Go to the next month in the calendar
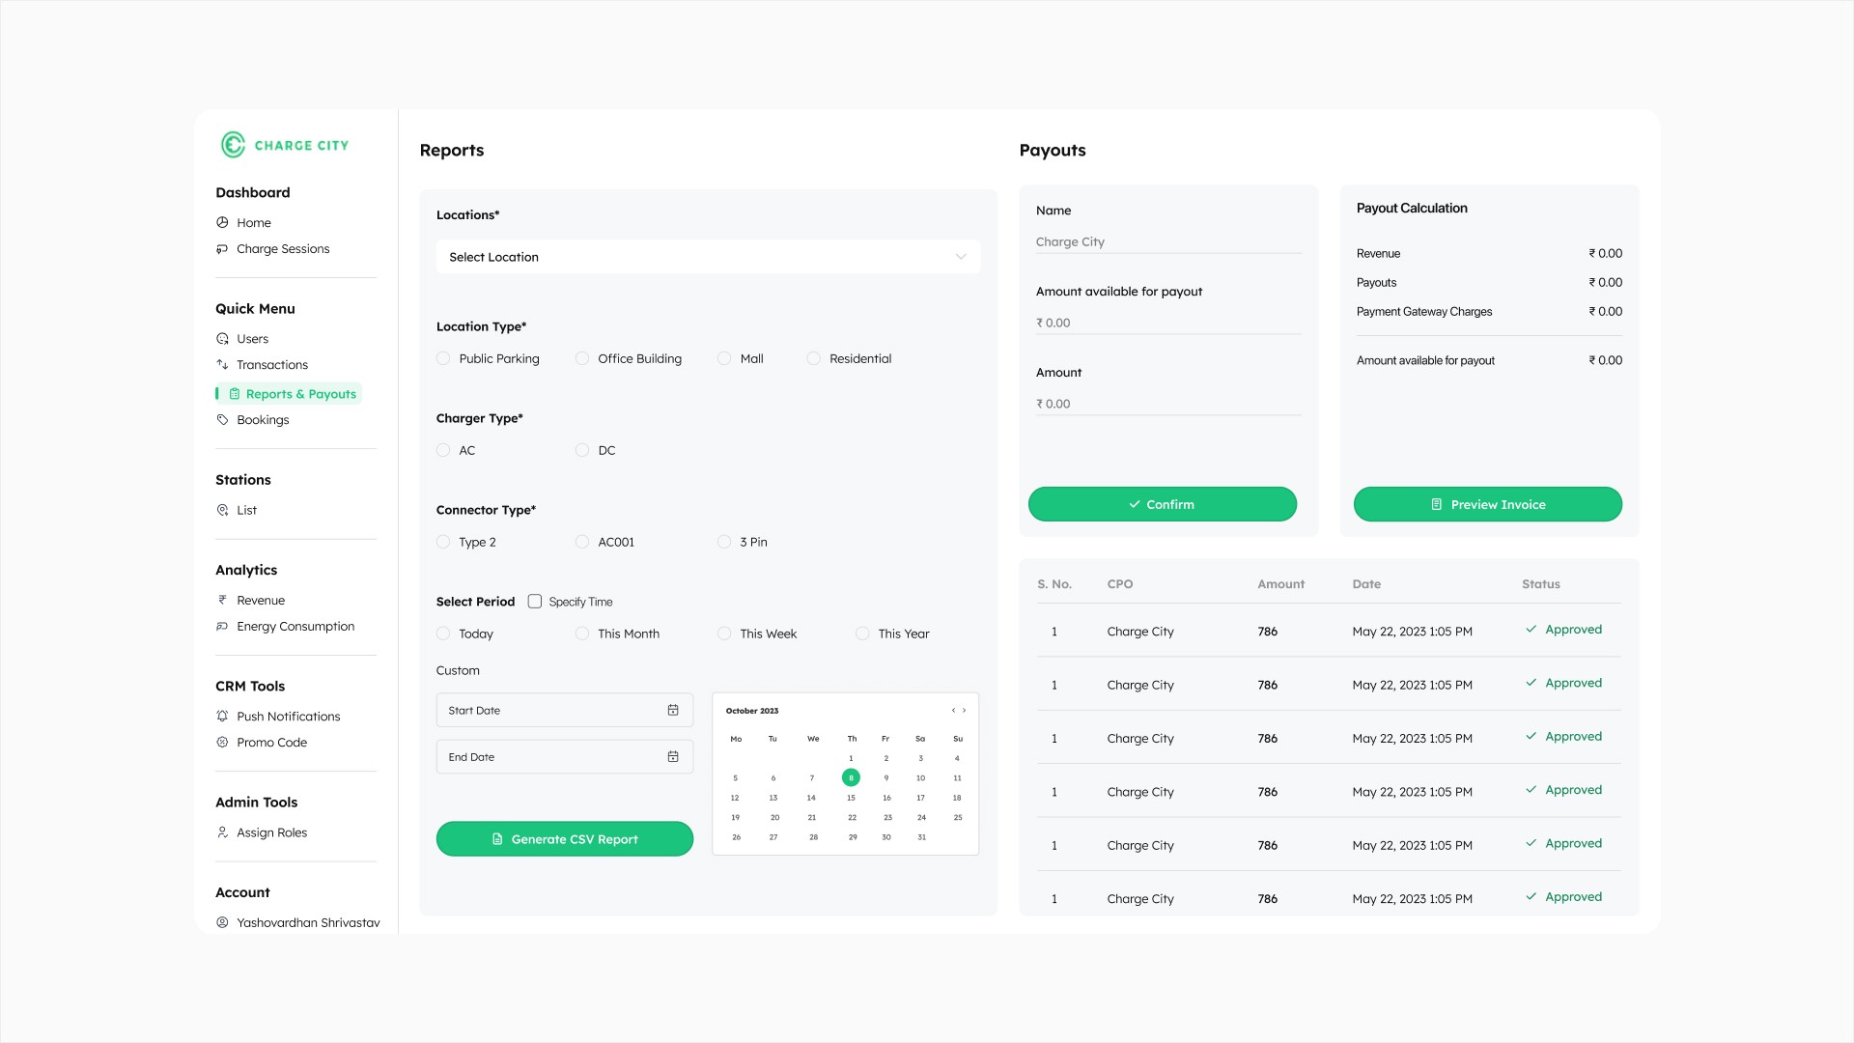 (x=964, y=711)
